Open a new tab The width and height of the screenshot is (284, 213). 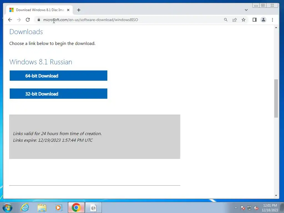78,10
